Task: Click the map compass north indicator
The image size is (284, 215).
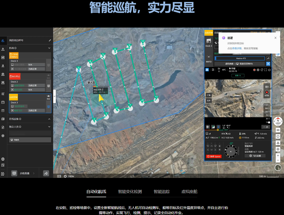Action: tap(278, 122)
